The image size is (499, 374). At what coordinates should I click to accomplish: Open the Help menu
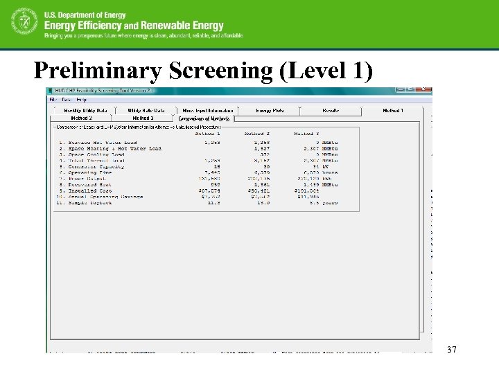tap(82, 100)
